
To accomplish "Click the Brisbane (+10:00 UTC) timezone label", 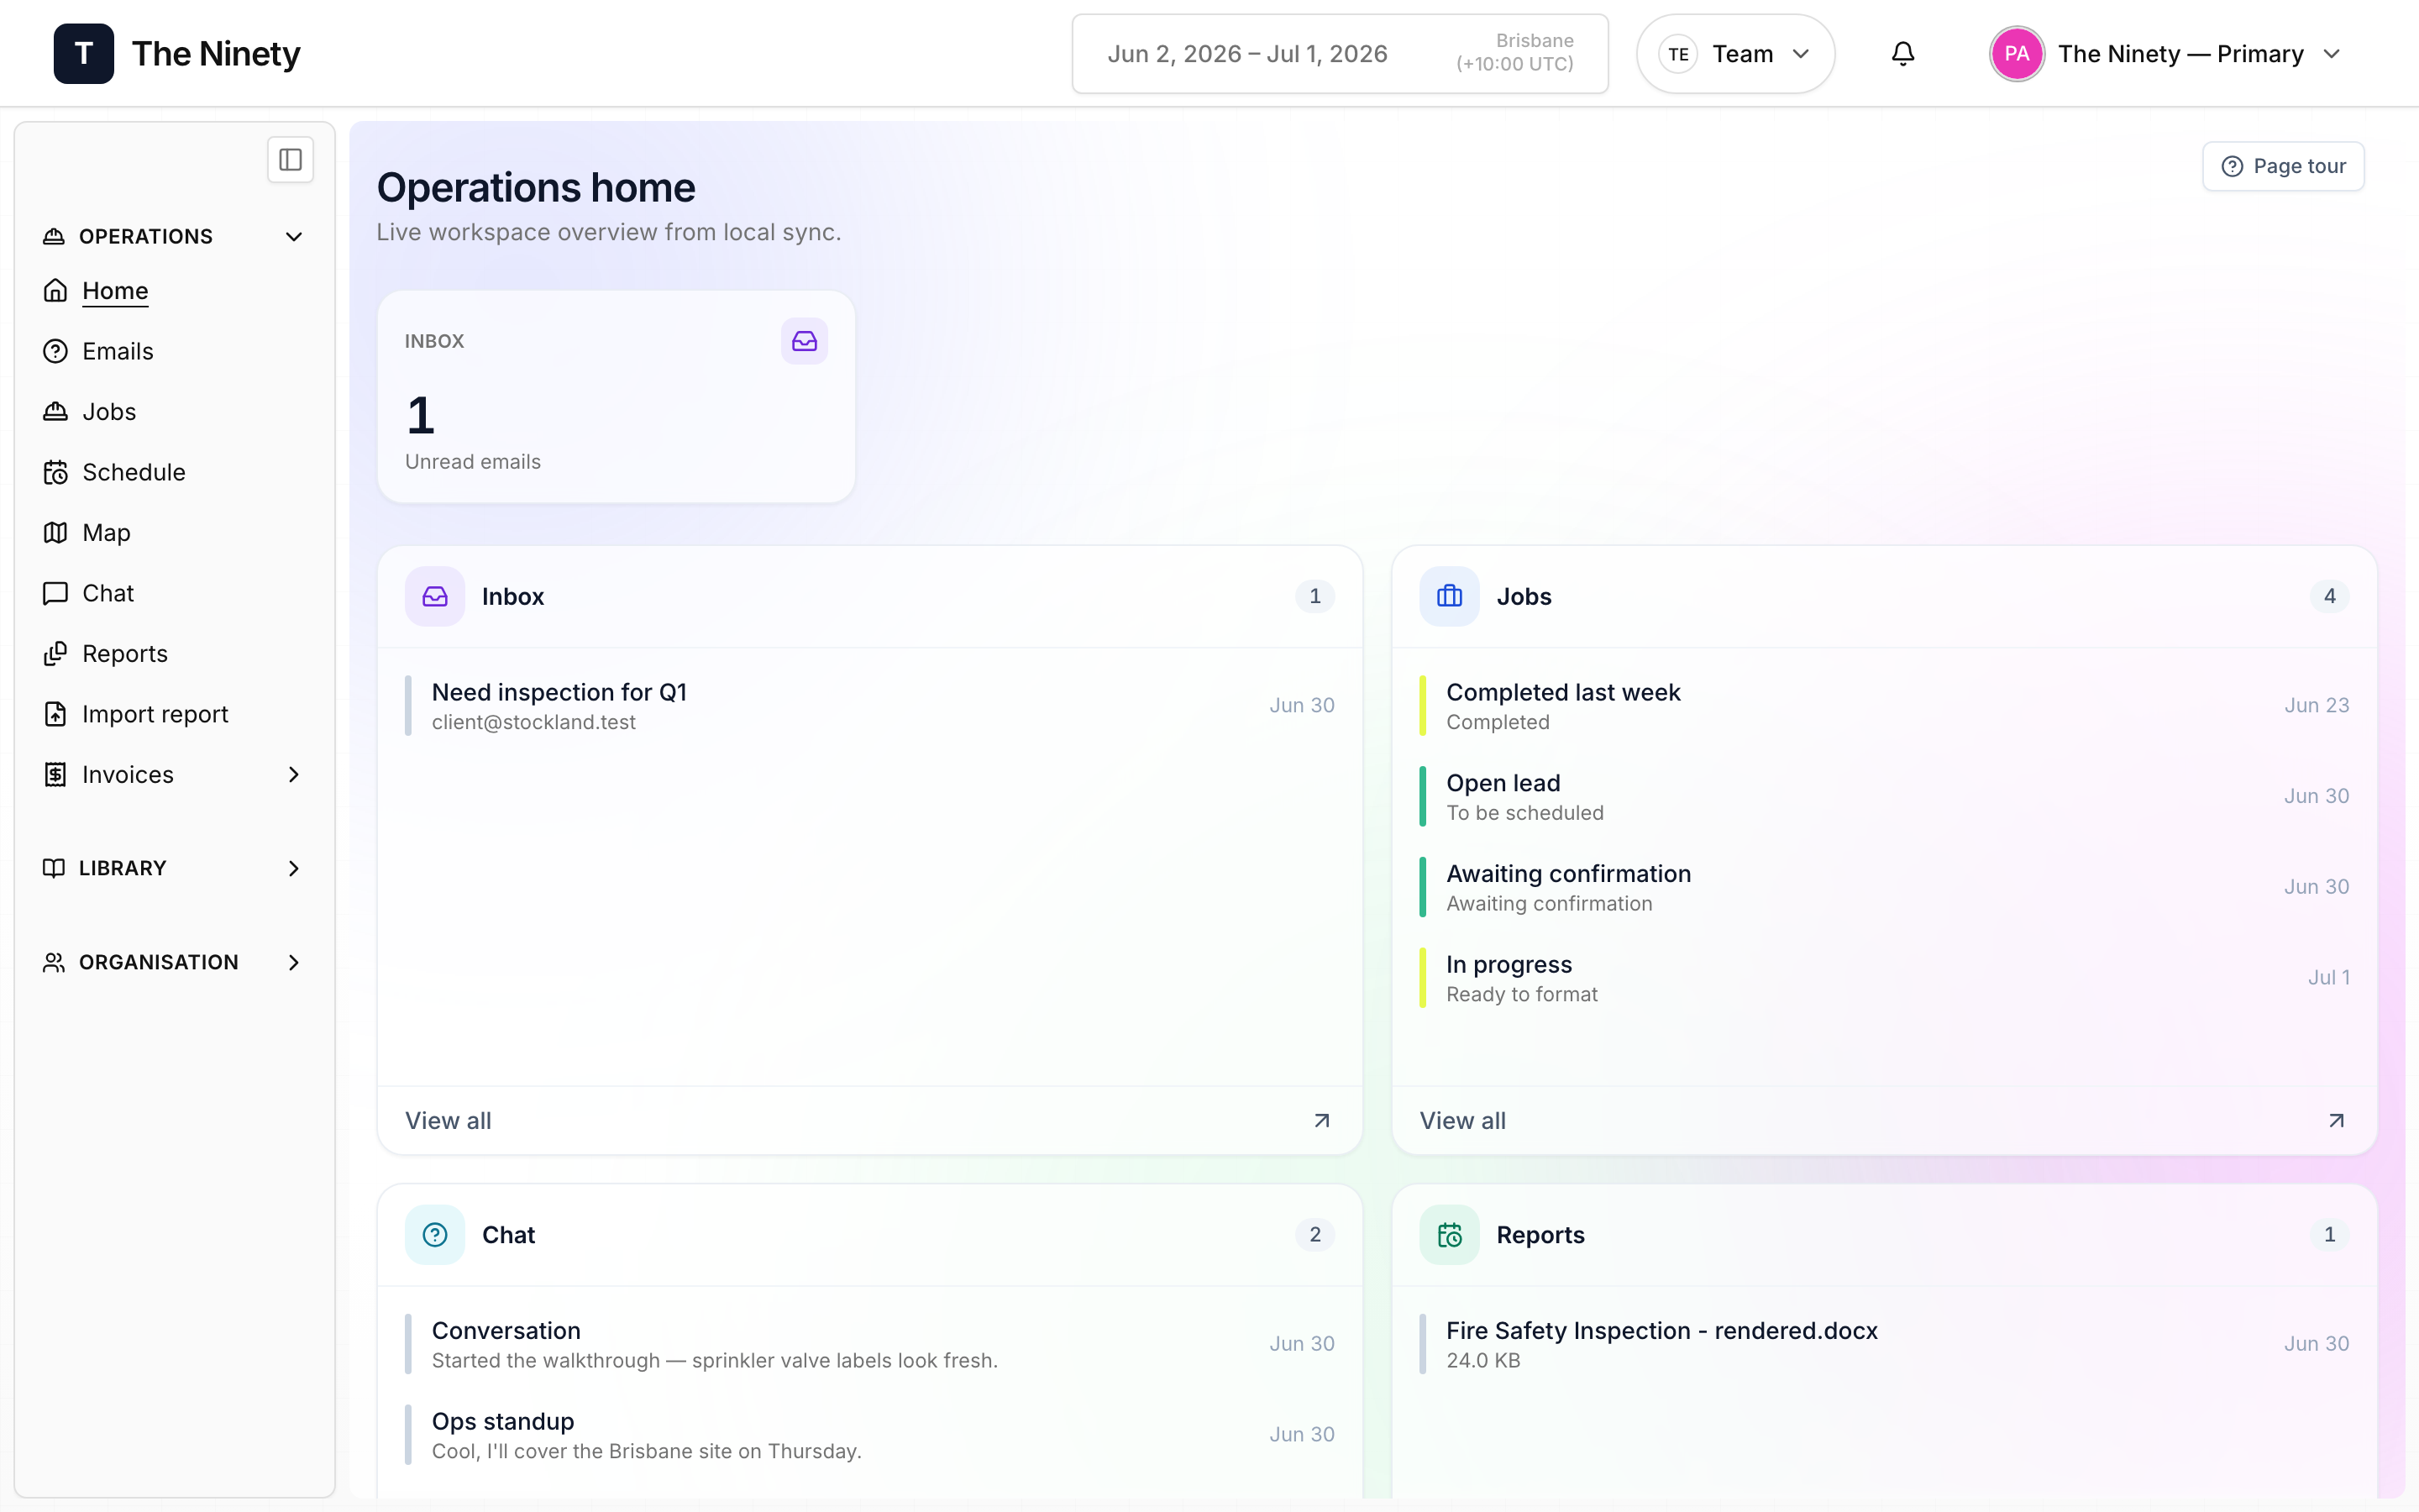I will [x=1514, y=53].
